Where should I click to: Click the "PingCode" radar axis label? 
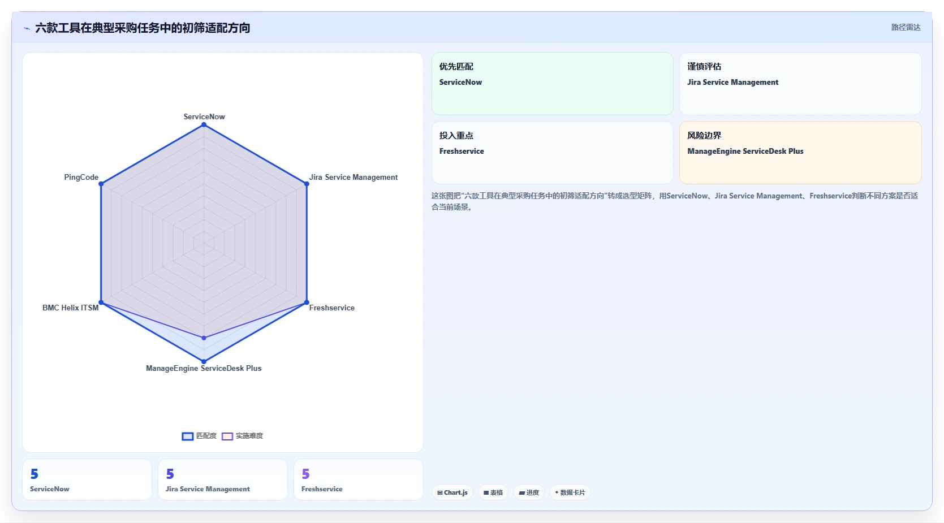point(81,177)
